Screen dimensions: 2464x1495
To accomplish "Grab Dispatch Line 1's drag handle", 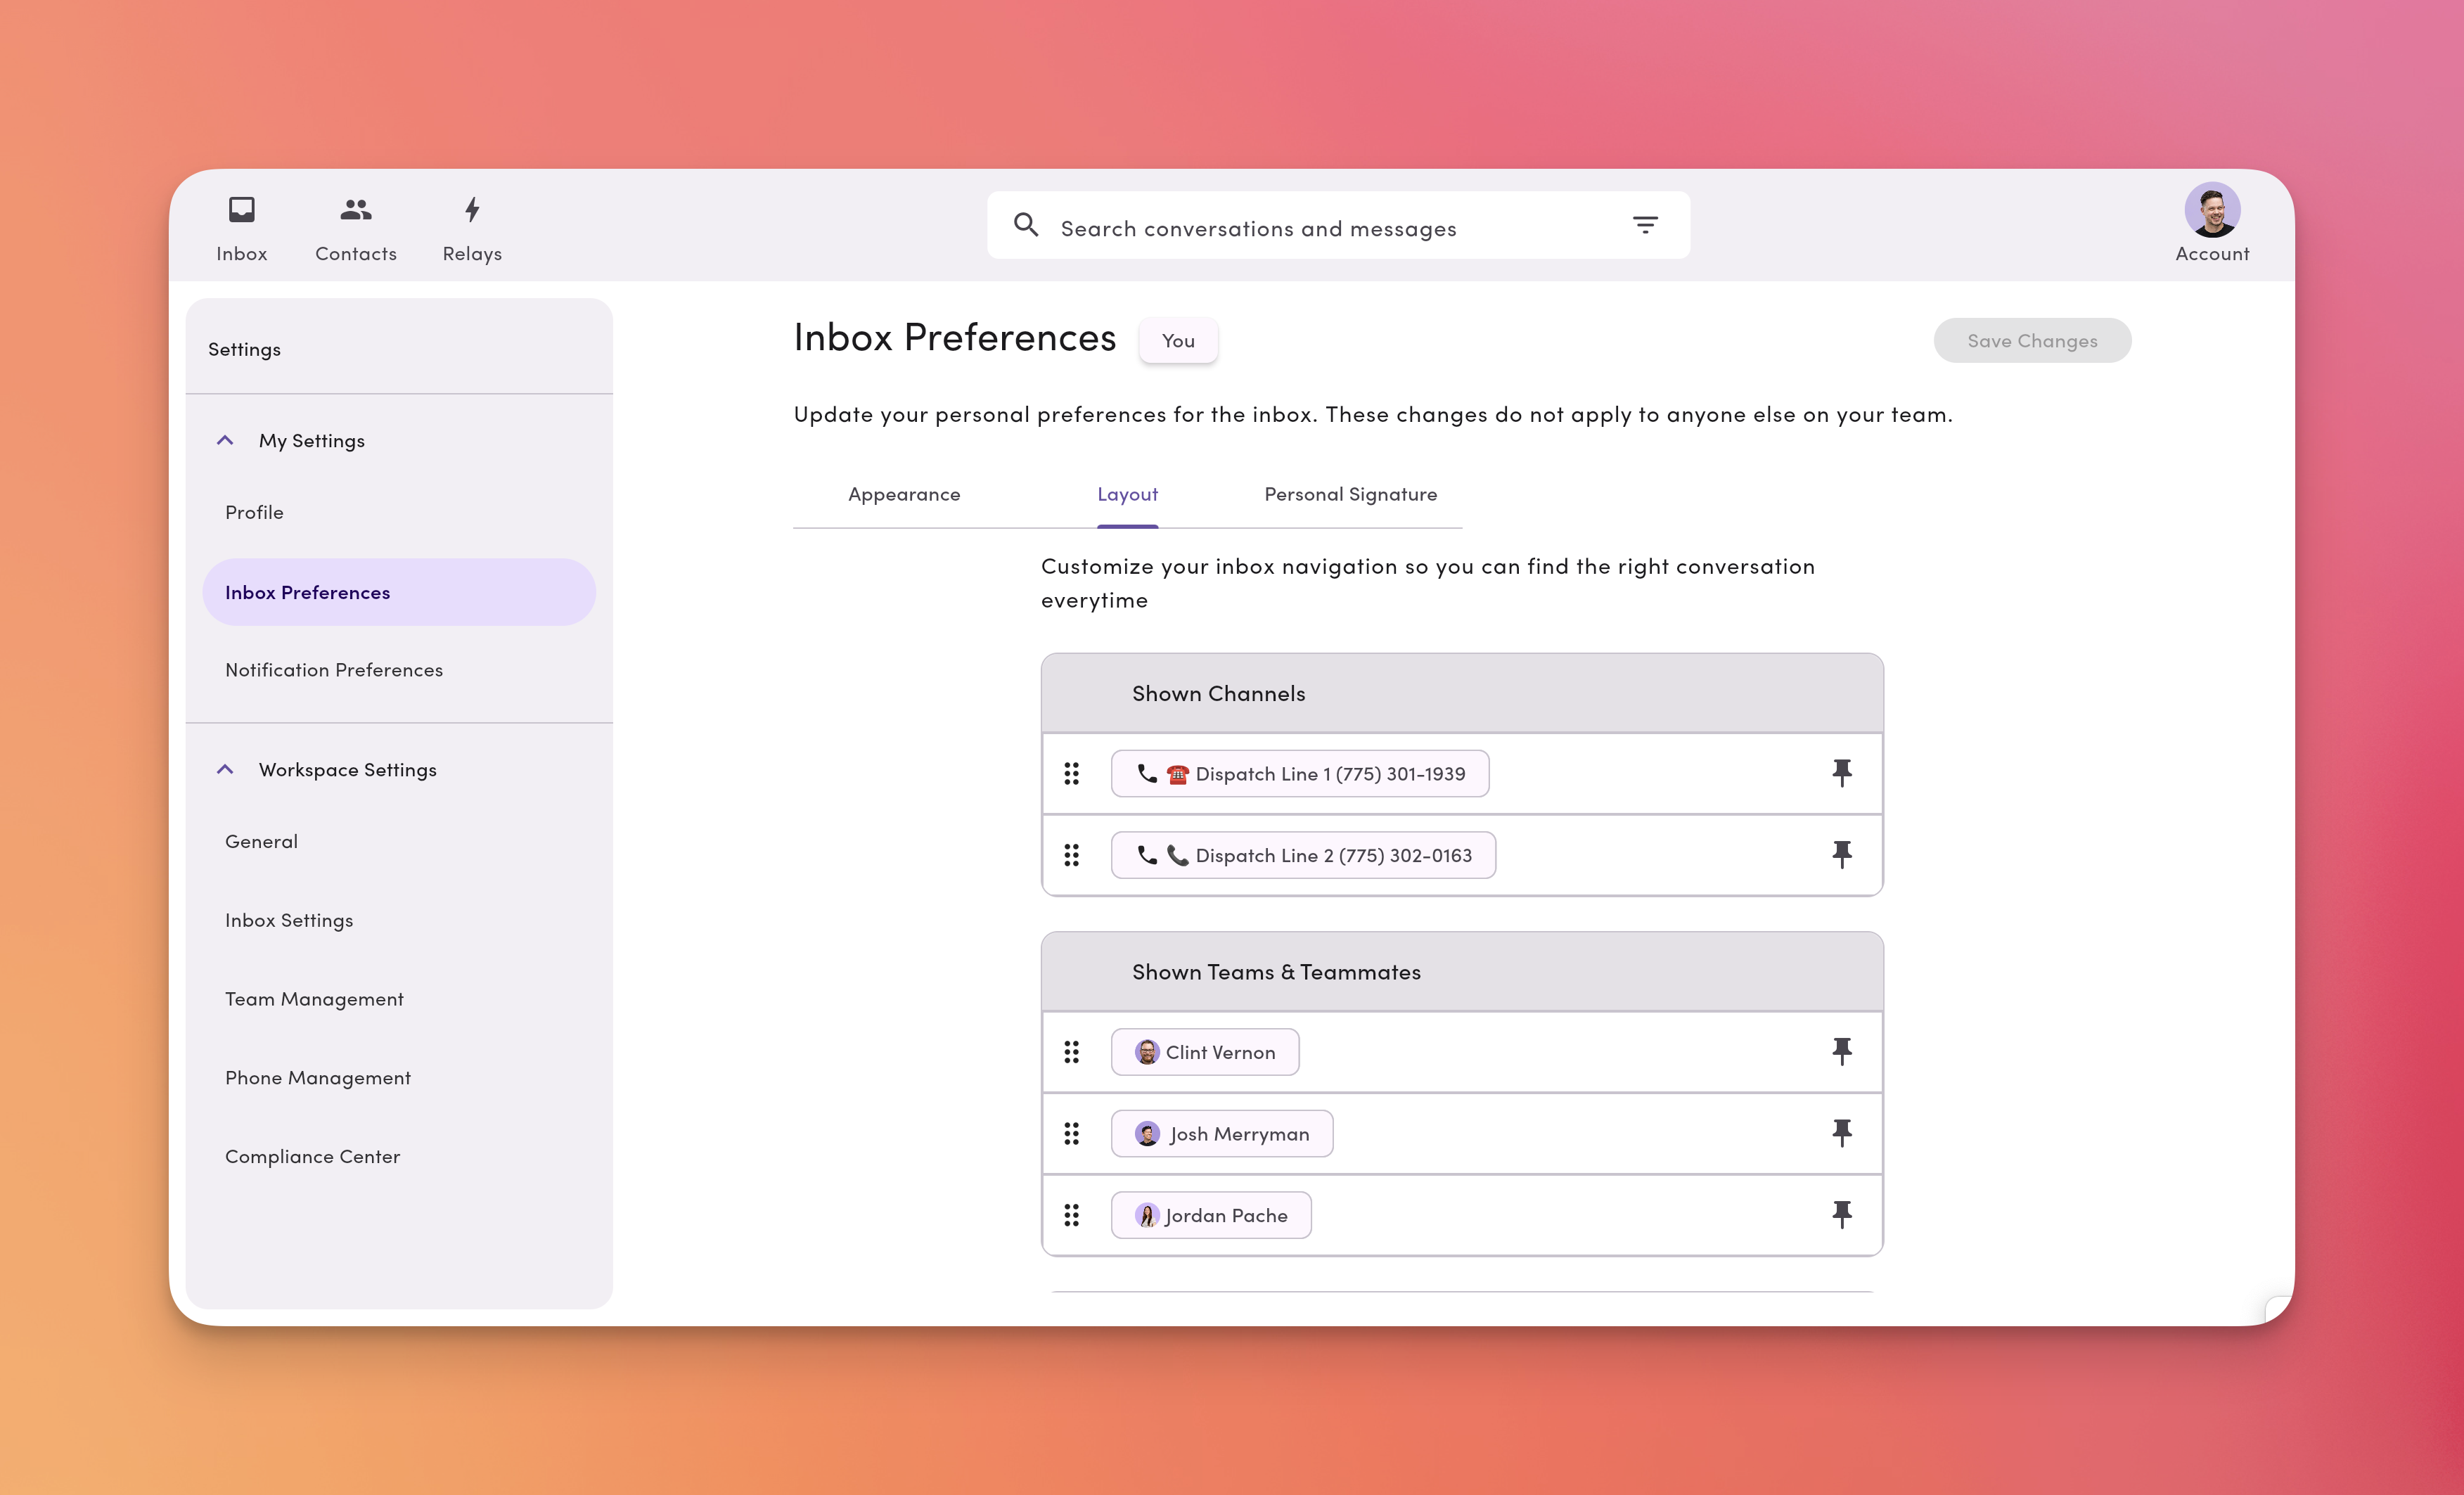I will point(1072,772).
